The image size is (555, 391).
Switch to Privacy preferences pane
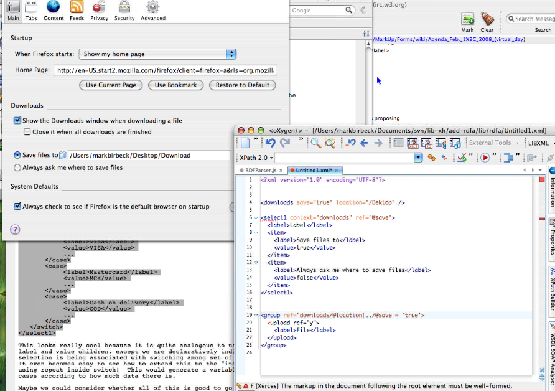pos(99,11)
